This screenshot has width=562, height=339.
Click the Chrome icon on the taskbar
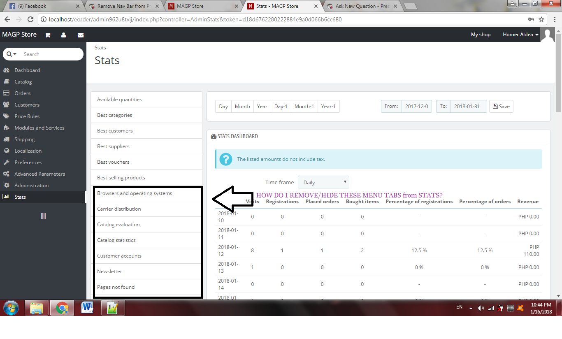[x=62, y=308]
